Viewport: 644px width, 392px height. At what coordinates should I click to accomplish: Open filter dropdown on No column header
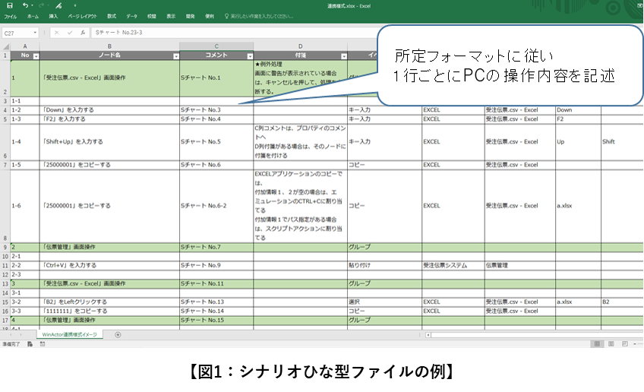(x=36, y=56)
